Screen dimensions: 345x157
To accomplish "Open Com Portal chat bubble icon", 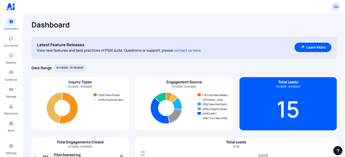I will tap(11, 39).
